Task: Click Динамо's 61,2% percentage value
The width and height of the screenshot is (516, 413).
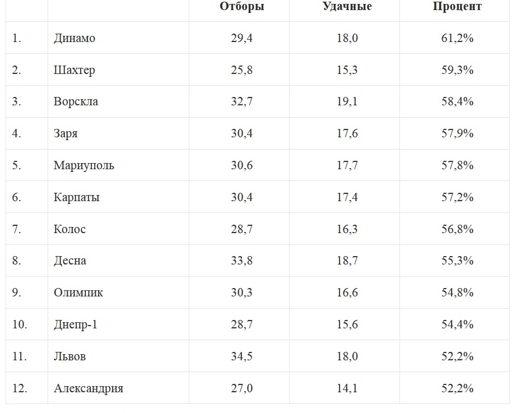Action: click(457, 38)
